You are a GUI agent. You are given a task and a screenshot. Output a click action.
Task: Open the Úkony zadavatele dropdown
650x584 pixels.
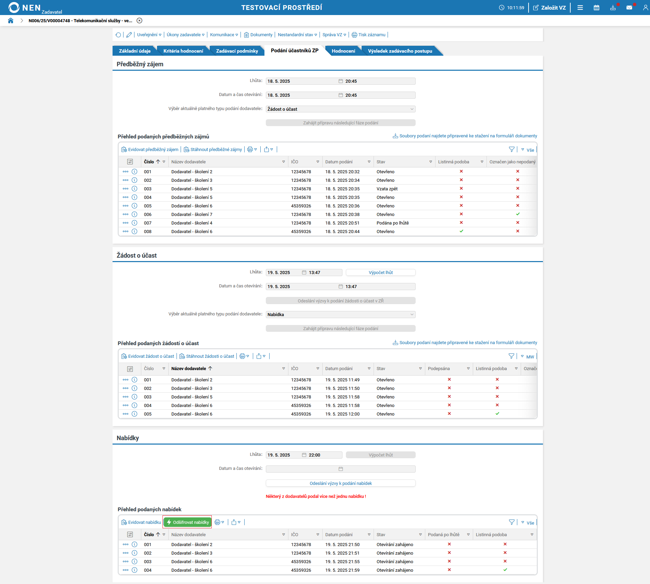tap(185, 35)
